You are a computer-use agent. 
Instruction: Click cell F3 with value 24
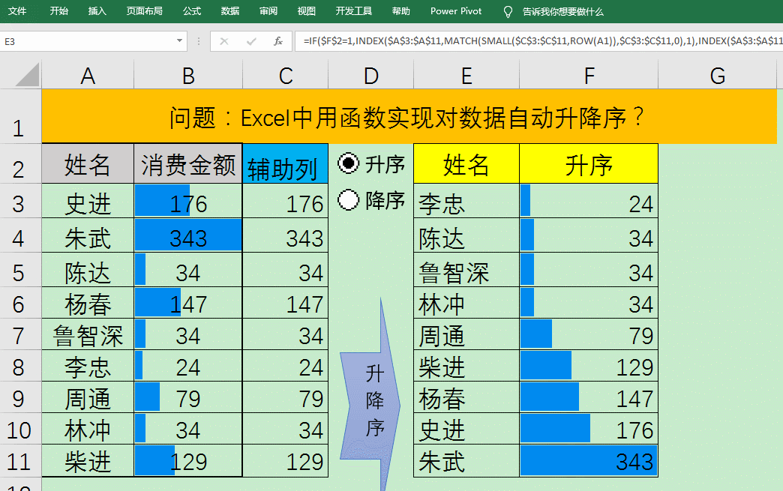point(589,201)
